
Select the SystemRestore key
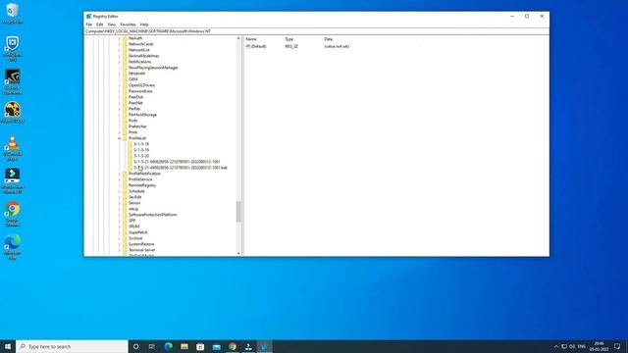tap(141, 244)
